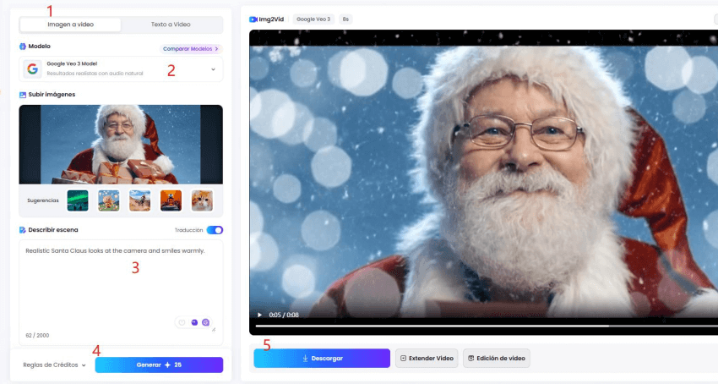This screenshot has width=718, height=384.
Task: Choose the orange cat suggestion thumbnail
Action: (202, 200)
